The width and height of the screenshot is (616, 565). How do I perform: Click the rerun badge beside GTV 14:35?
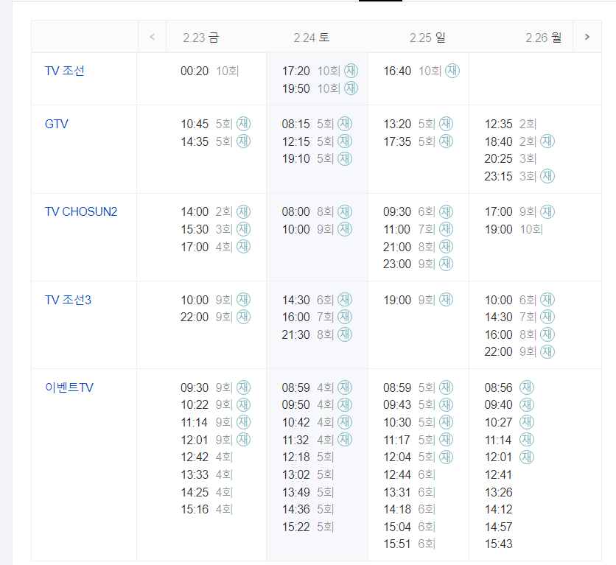[x=243, y=141]
